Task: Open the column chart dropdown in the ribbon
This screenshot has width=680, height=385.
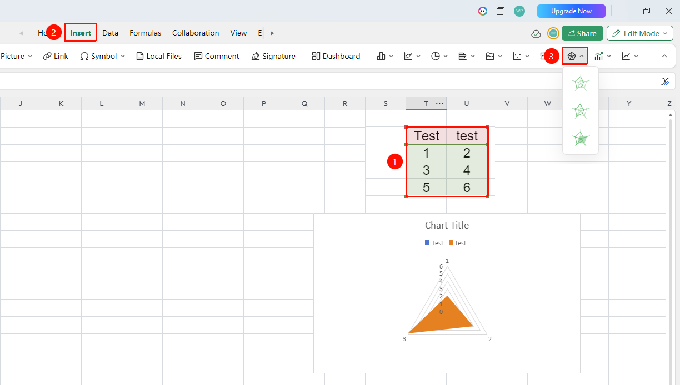Action: click(384, 56)
